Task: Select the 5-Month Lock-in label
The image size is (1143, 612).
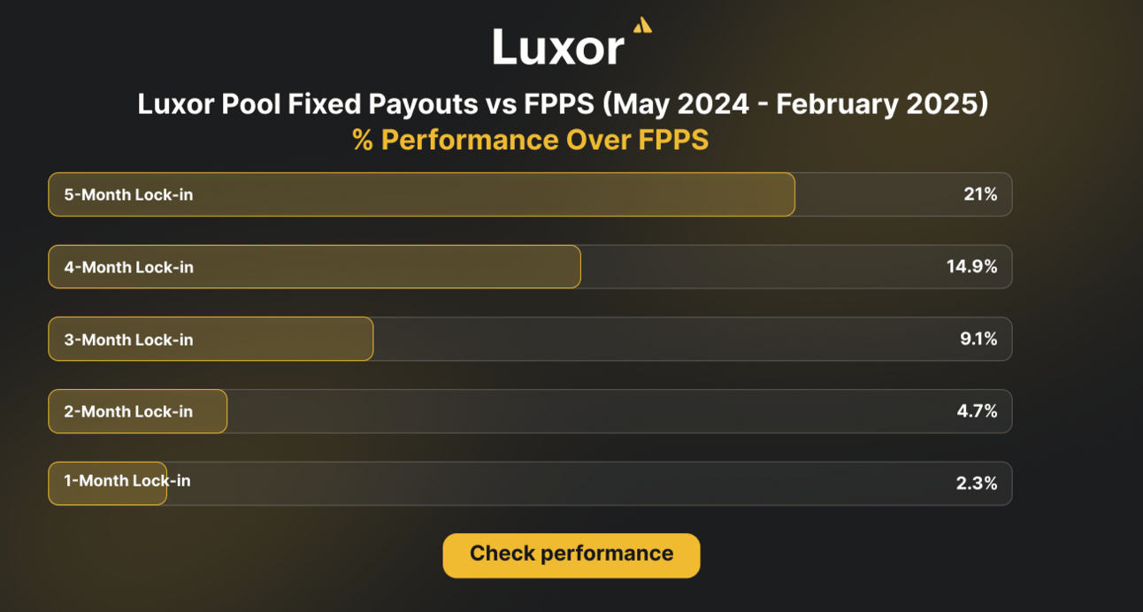Action: pyautogui.click(x=128, y=195)
